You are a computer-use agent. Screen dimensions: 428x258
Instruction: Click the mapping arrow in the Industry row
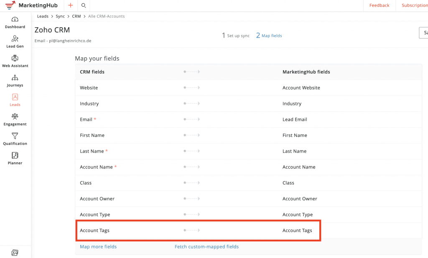coord(191,103)
